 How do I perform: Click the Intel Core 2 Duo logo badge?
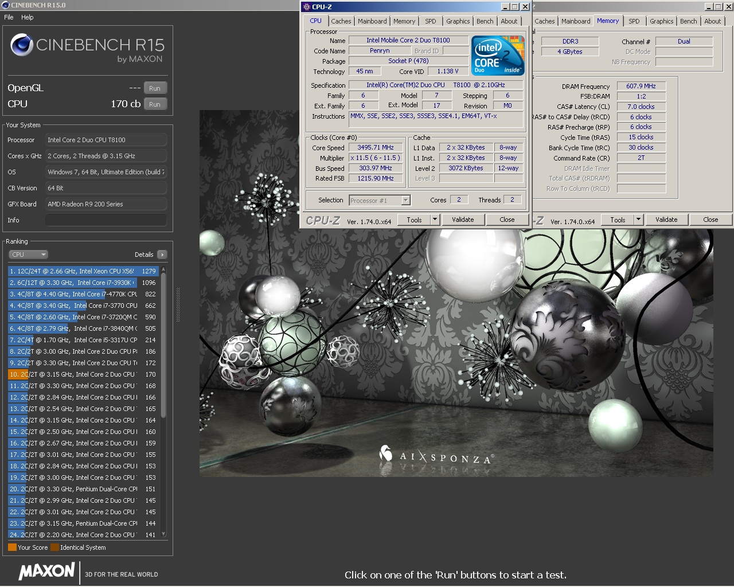tap(498, 56)
